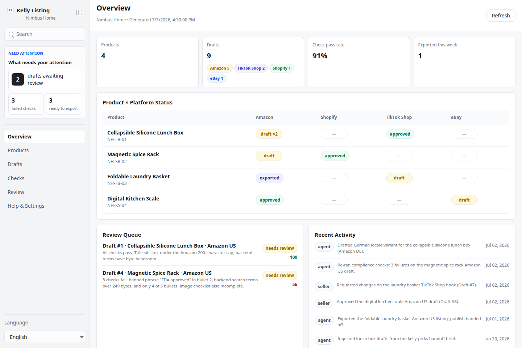Click the empty TikTok Shop cell for Kitchen Scale
522x348 pixels.
tap(399, 200)
